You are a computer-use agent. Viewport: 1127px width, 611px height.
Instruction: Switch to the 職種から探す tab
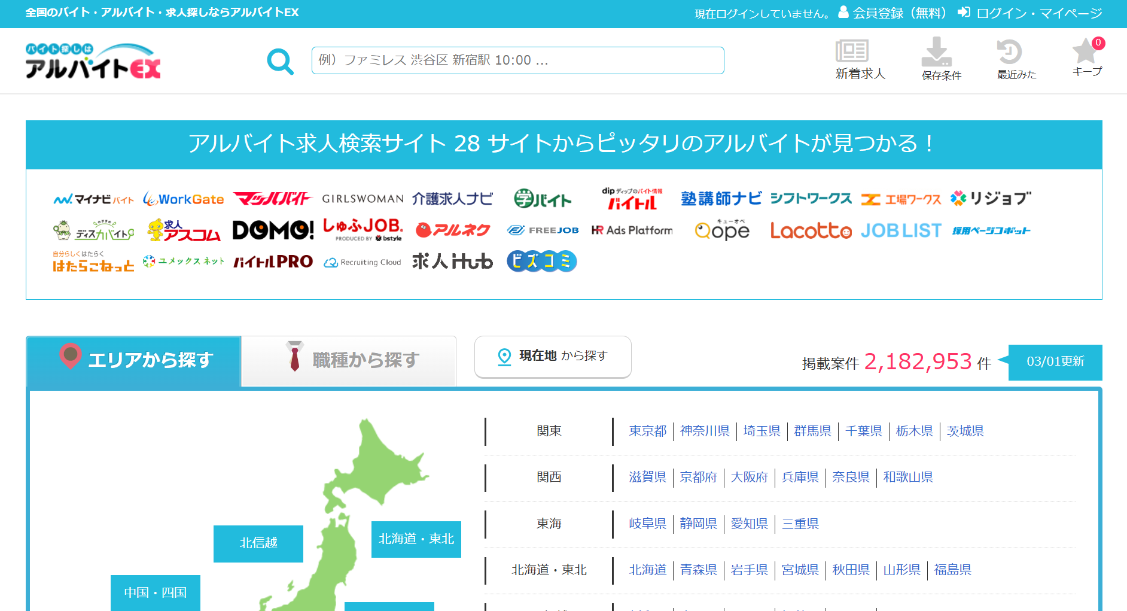click(349, 360)
